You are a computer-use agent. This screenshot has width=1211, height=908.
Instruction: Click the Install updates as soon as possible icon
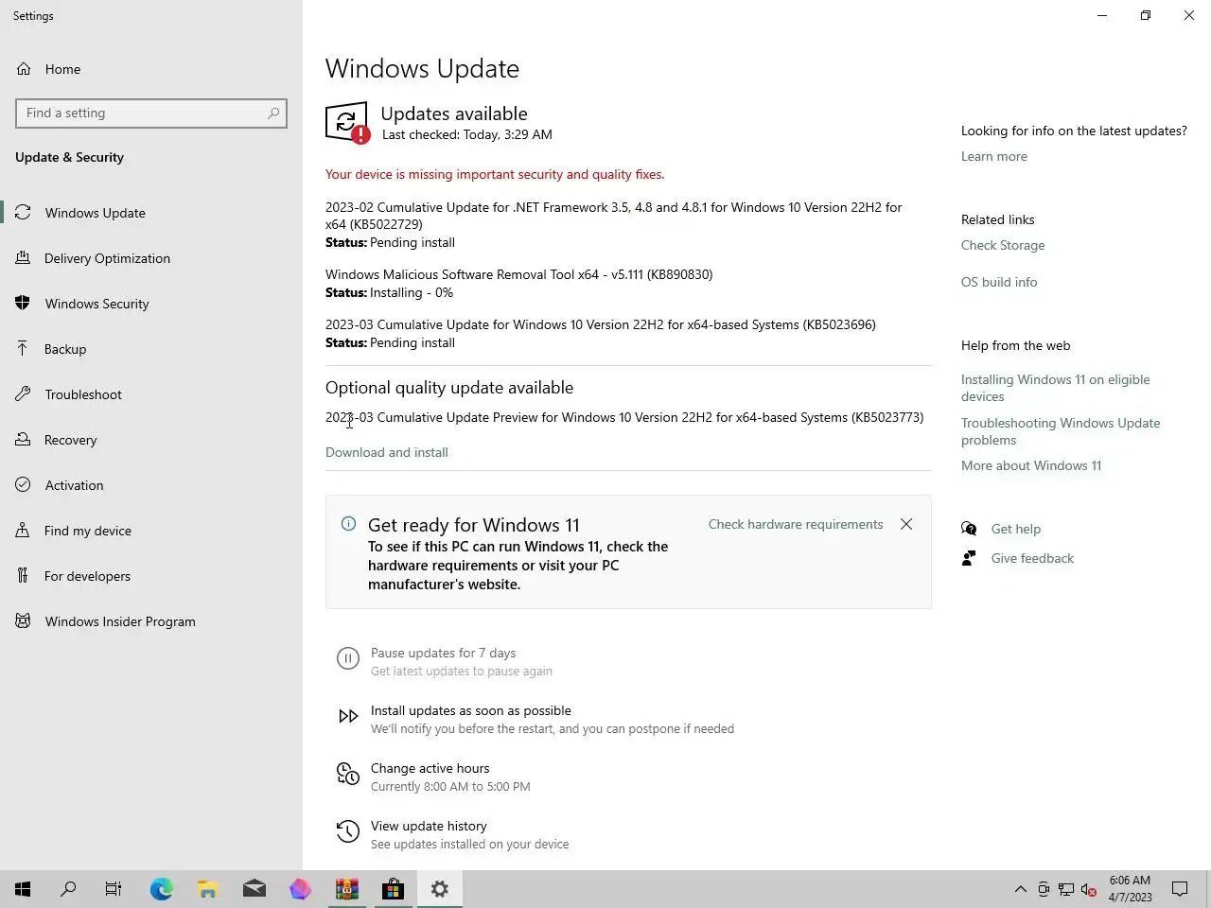pyautogui.click(x=348, y=717)
